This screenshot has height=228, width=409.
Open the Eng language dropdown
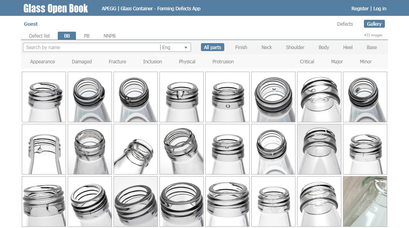(175, 47)
